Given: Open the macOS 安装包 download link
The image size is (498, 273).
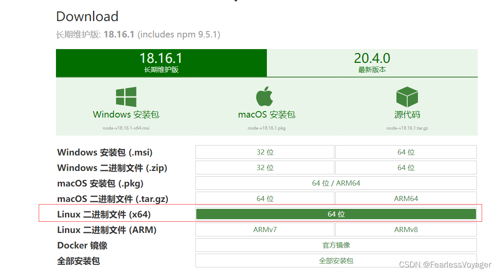Looking at the screenshot, I should point(267,115).
